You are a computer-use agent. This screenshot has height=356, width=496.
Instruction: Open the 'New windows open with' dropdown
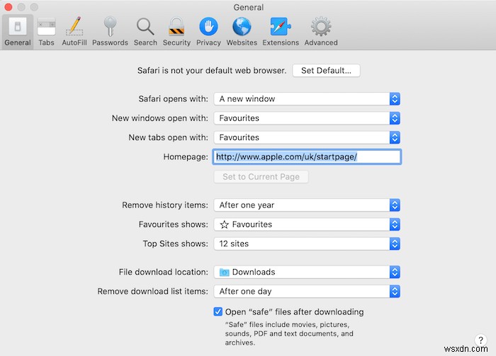click(307, 118)
